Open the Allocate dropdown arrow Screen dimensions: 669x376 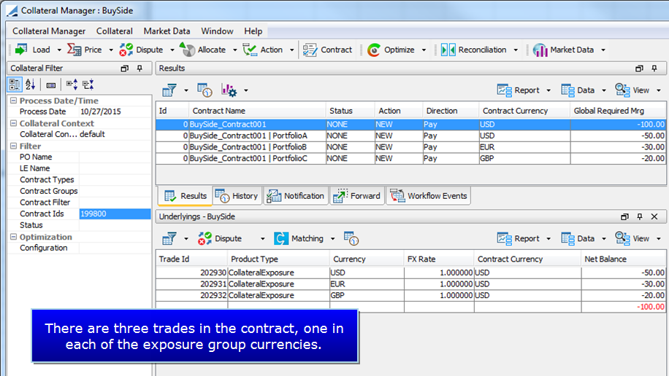pos(234,50)
